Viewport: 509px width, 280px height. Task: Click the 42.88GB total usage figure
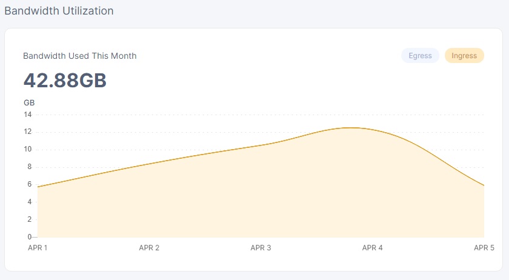click(x=65, y=81)
